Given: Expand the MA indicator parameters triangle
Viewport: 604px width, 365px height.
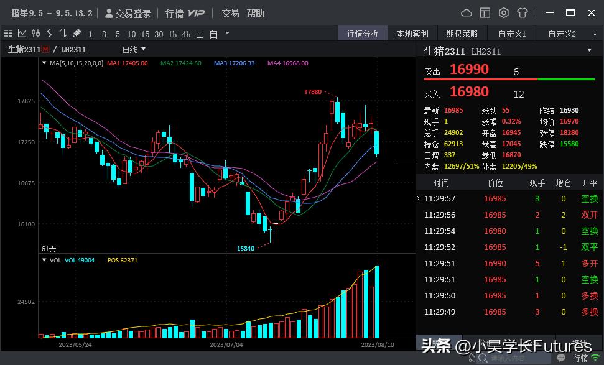Looking at the screenshot, I should [44, 63].
